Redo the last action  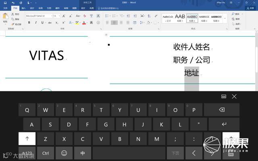[21, 3]
